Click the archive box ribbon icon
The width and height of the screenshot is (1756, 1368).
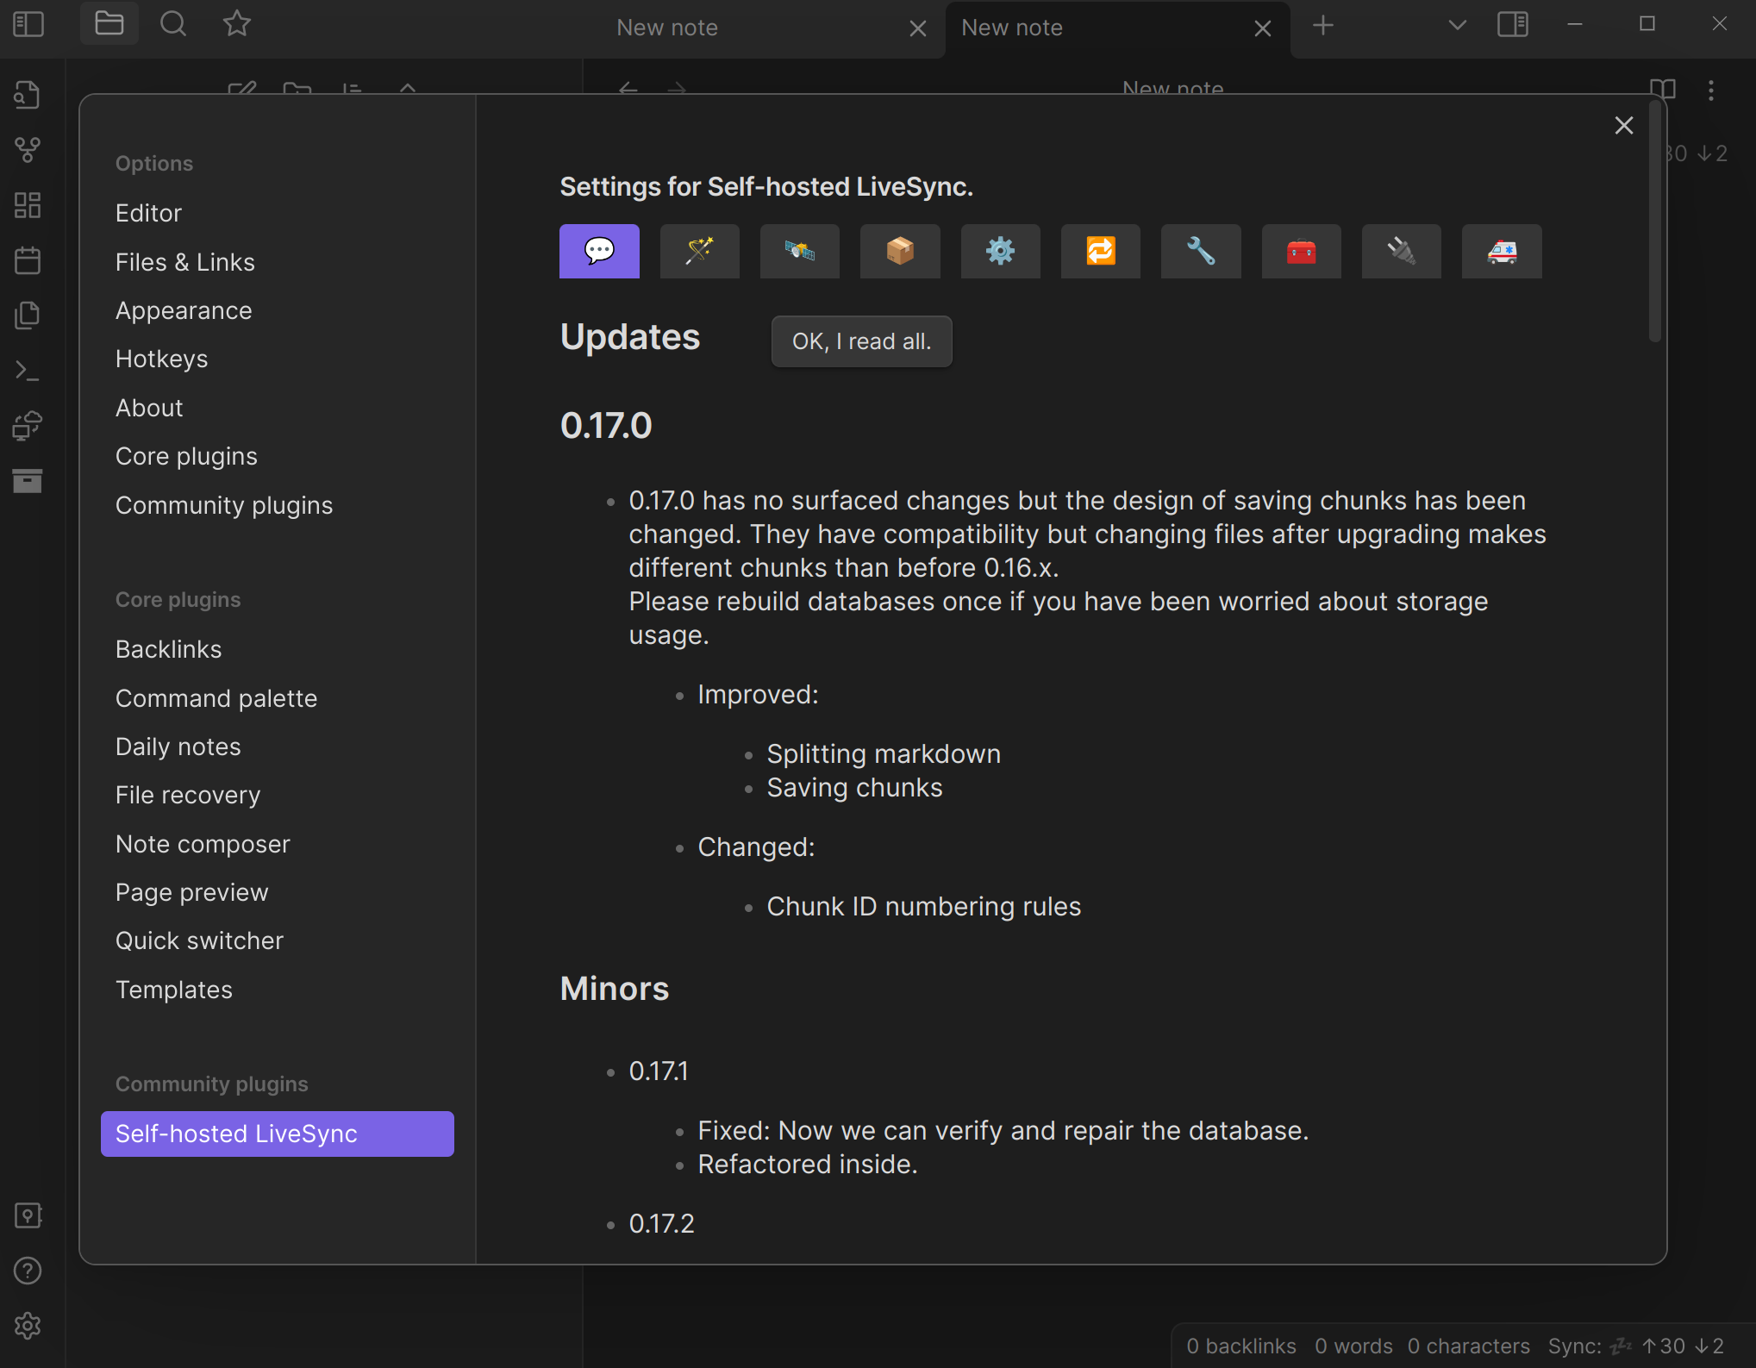(x=28, y=481)
